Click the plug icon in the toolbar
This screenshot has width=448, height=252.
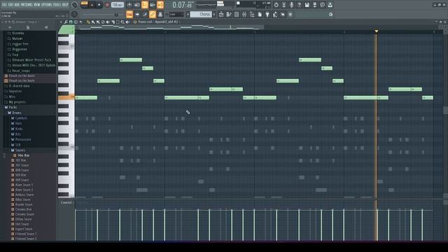[x=267, y=14]
